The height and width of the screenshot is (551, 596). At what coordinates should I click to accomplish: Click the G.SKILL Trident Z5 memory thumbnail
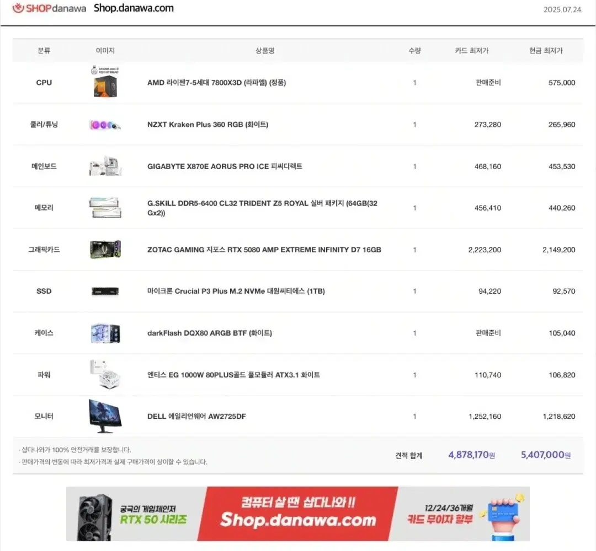tap(105, 208)
